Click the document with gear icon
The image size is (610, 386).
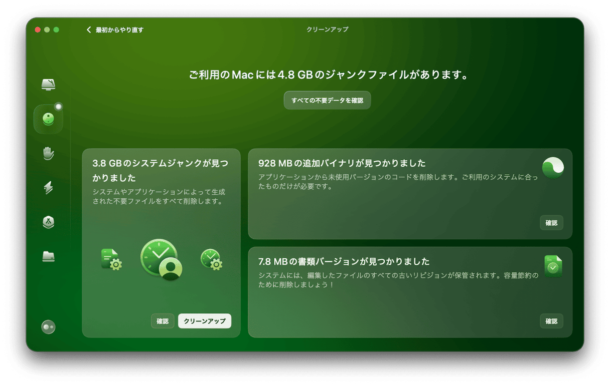click(111, 259)
